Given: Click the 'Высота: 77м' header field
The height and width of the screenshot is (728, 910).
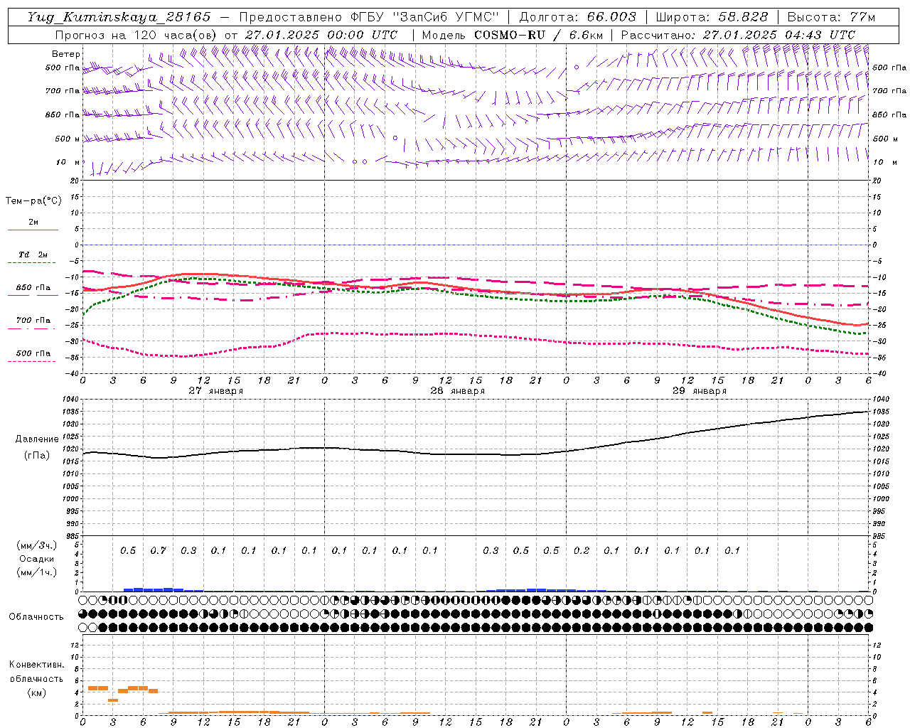Looking at the screenshot, I should [x=831, y=17].
